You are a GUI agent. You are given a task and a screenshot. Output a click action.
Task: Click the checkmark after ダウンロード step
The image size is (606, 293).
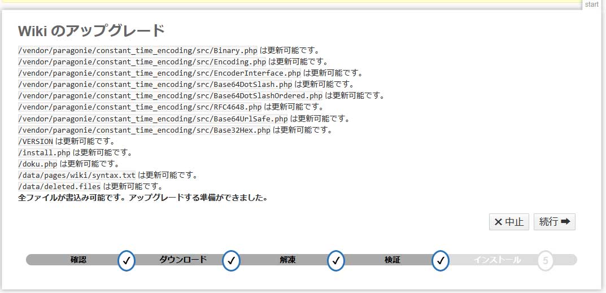pos(231,260)
